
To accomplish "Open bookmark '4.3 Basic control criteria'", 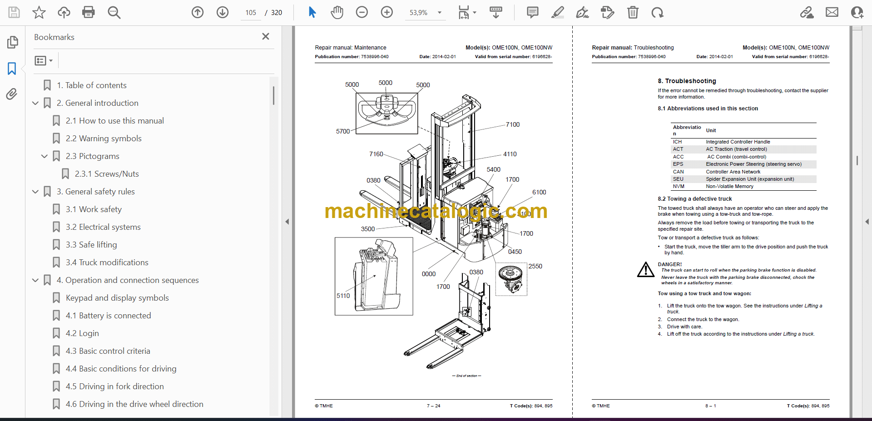I will [x=108, y=351].
